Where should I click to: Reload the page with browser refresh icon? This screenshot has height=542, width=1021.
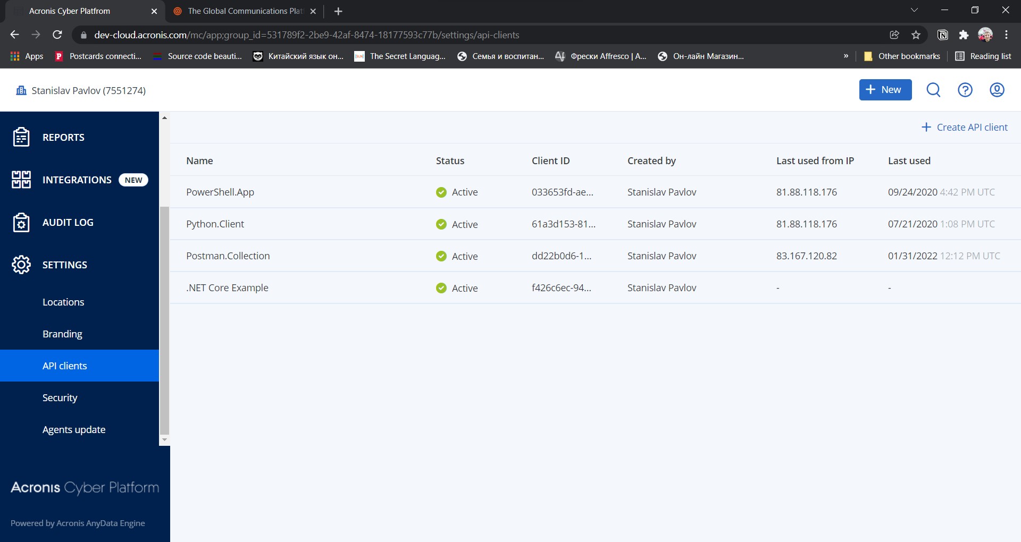(x=57, y=35)
